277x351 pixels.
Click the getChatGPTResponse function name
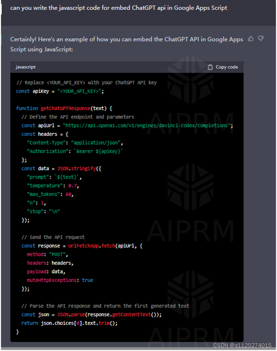(65, 108)
